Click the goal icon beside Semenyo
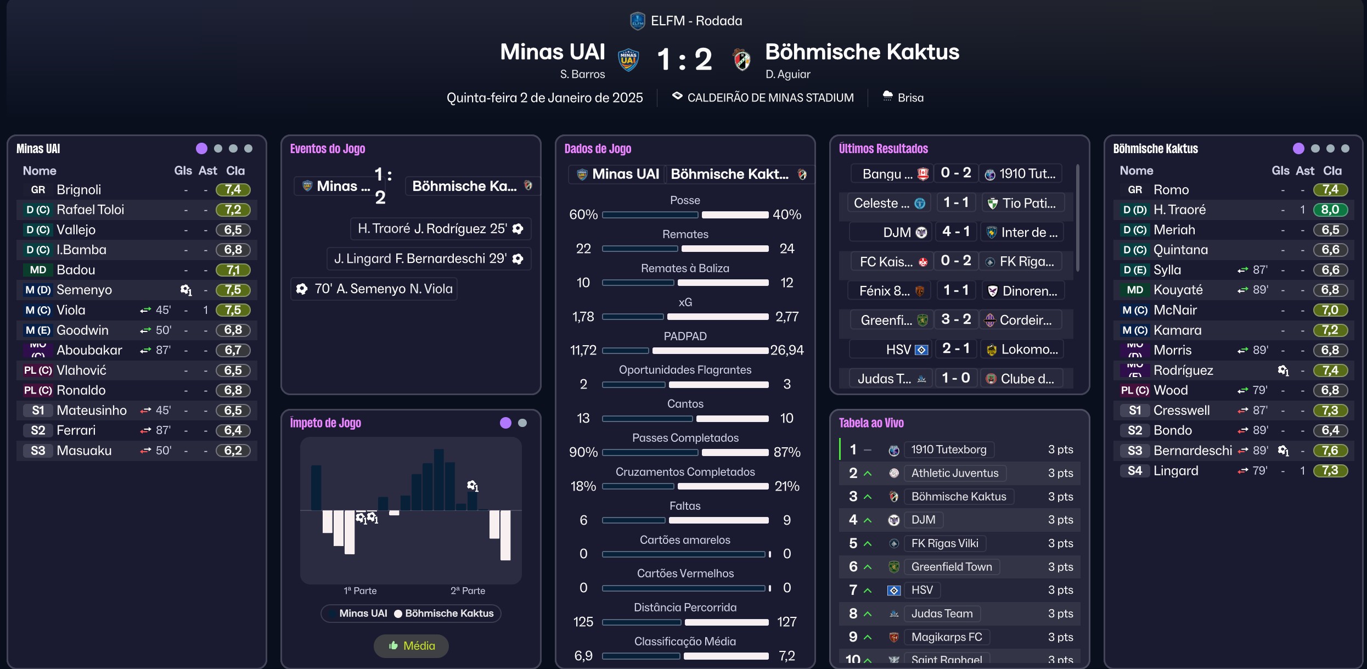1367x669 pixels. [x=186, y=290]
